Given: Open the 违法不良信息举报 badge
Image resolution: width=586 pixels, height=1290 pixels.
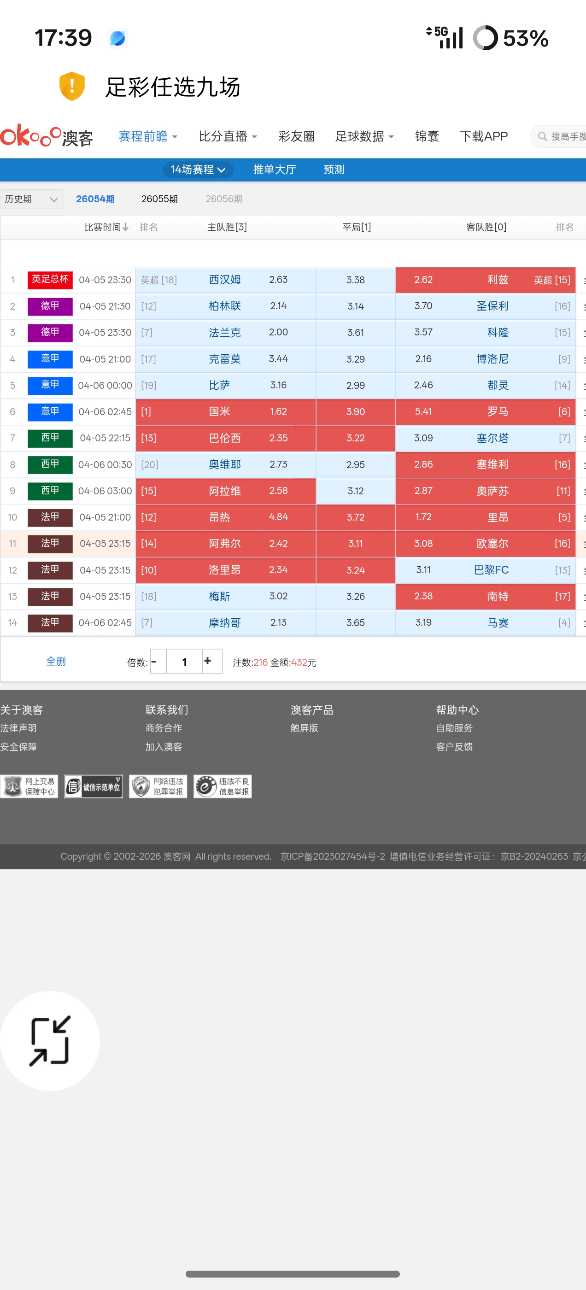Looking at the screenshot, I should pyautogui.click(x=223, y=786).
